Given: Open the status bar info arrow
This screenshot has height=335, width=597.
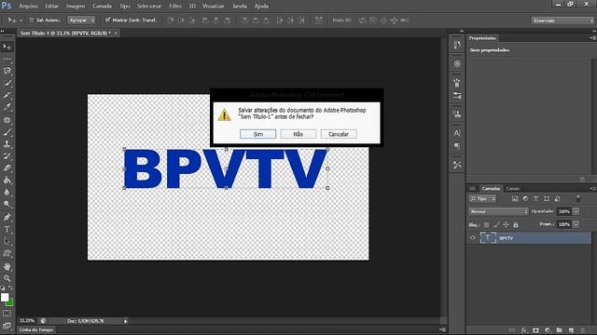Looking at the screenshot, I should pos(125,321).
